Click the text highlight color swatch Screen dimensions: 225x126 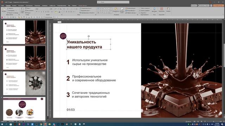click(56, 12)
